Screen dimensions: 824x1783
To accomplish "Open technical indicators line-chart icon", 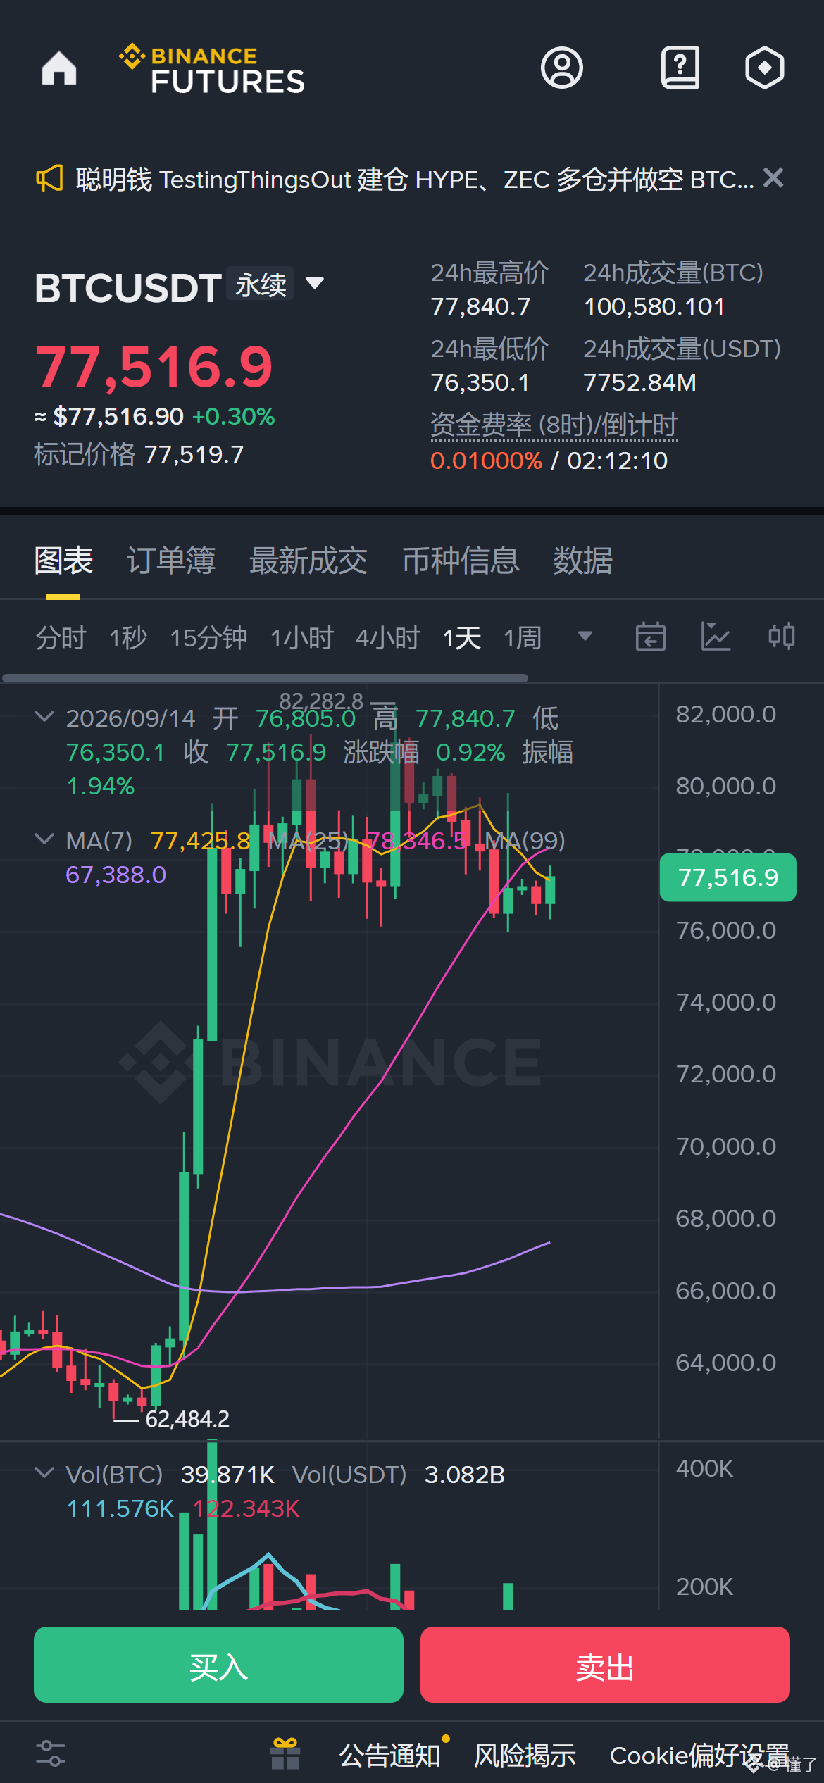I will (716, 637).
